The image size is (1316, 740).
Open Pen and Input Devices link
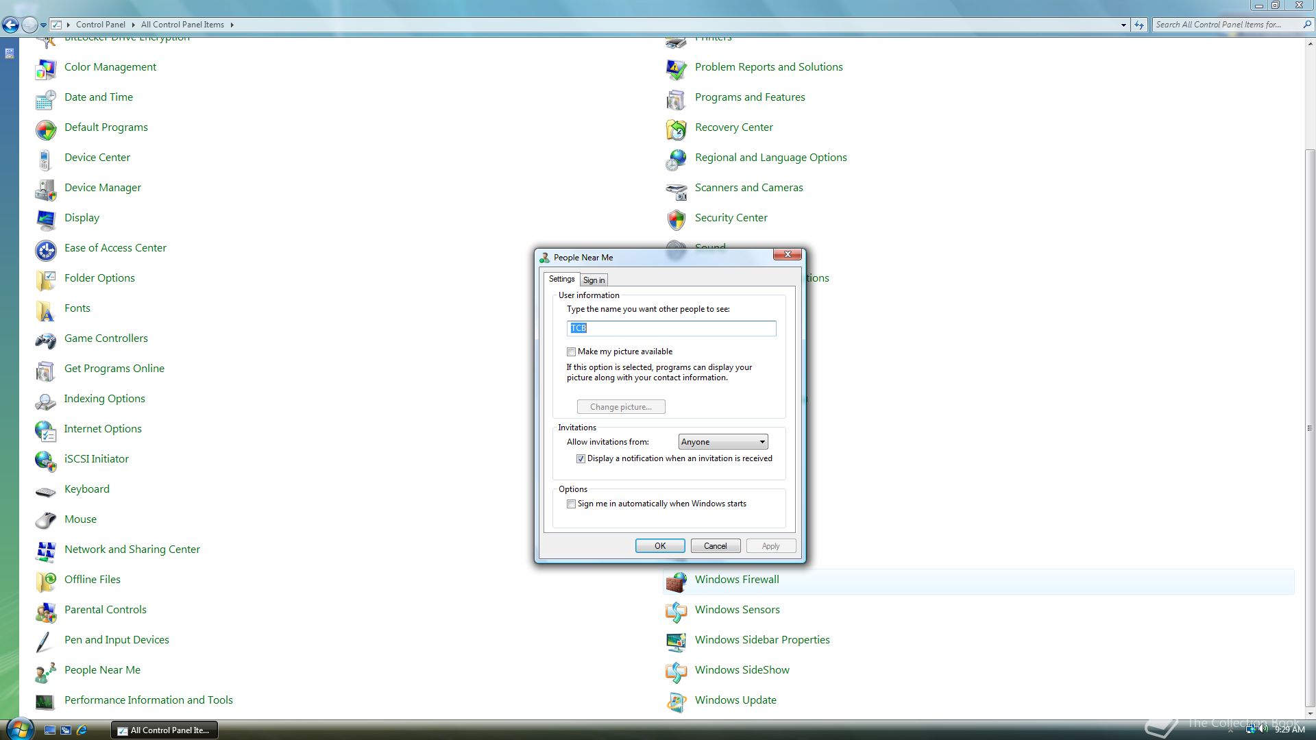coord(117,640)
